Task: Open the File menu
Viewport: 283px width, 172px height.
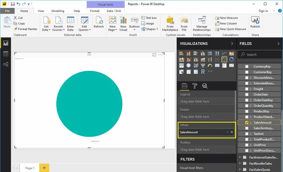Action: tap(7, 11)
